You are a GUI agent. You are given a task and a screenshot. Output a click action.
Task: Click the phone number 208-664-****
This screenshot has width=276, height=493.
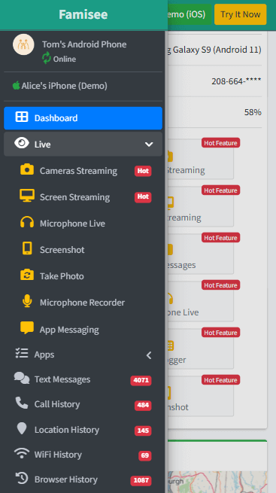click(236, 81)
